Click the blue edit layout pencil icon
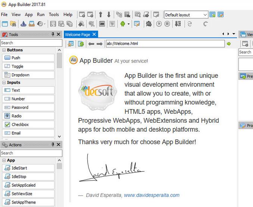253x207 pixels. click(221, 15)
